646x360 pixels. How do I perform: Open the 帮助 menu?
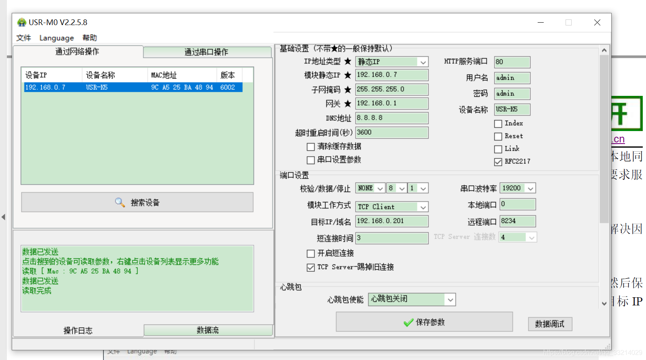(90, 38)
